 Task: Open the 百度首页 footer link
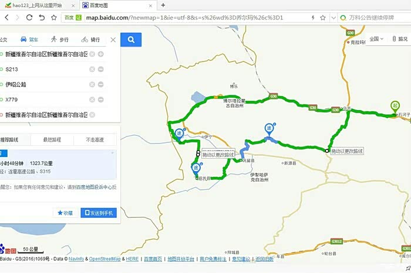tap(153, 259)
